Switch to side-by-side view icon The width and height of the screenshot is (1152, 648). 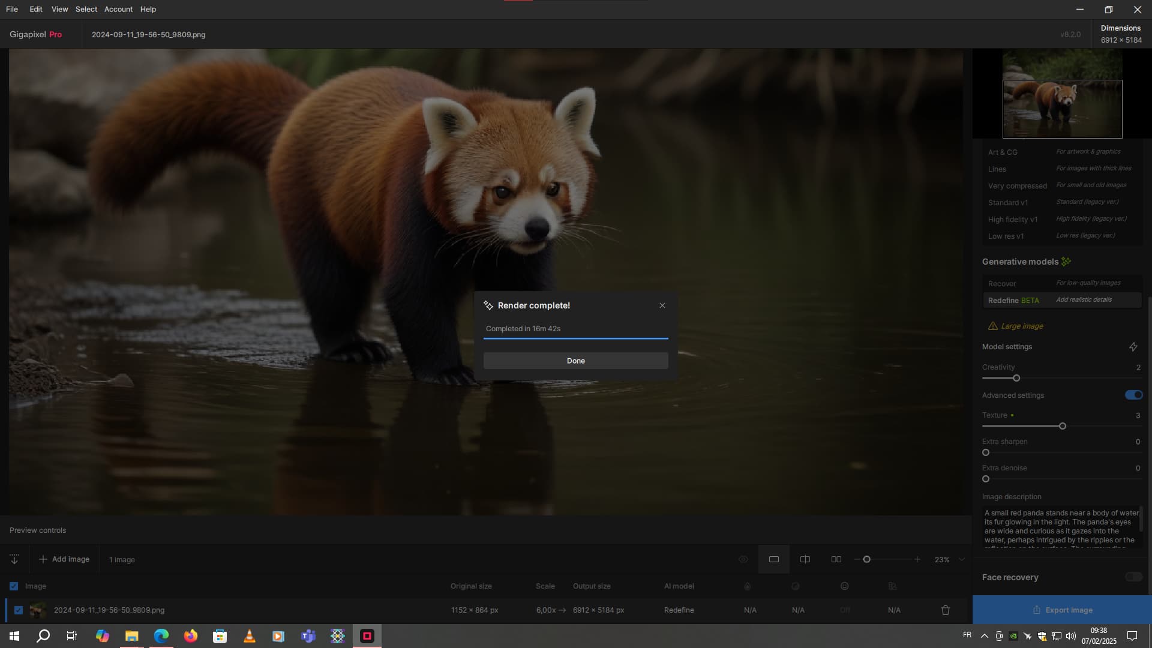tap(836, 559)
